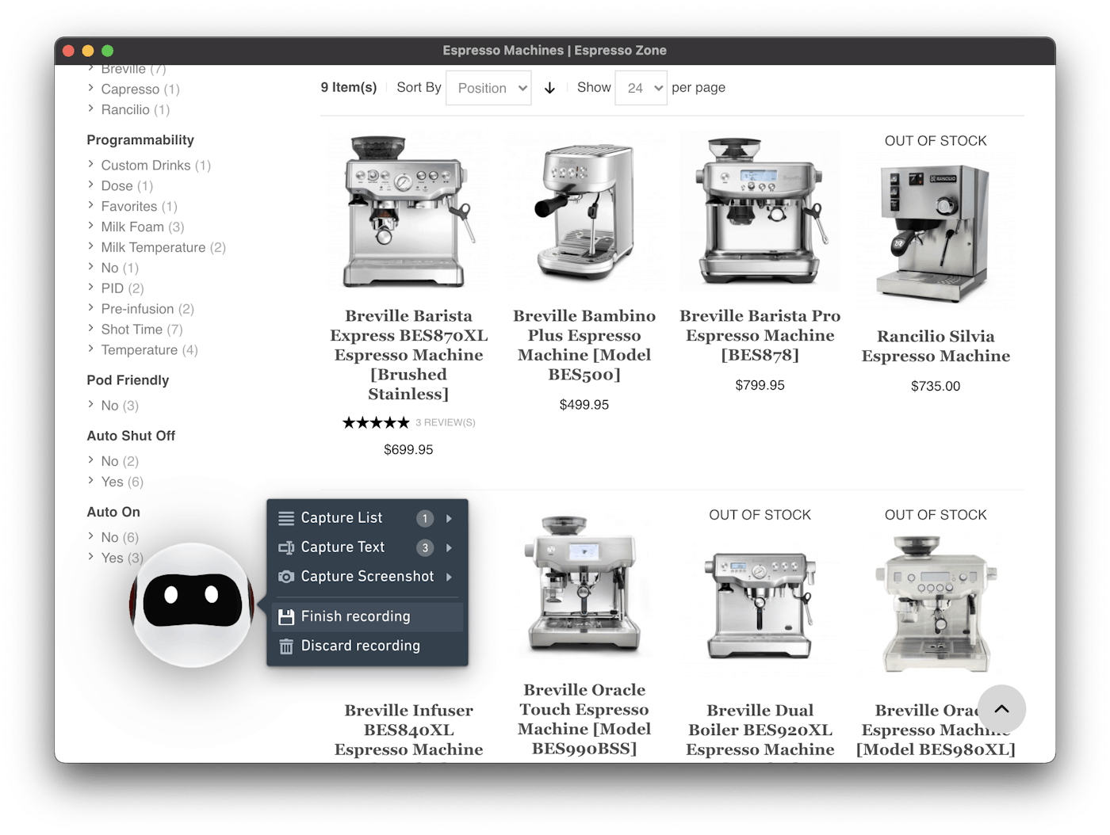The width and height of the screenshot is (1110, 835).
Task: Click the scroll-to-top arrow button
Action: click(x=1001, y=709)
